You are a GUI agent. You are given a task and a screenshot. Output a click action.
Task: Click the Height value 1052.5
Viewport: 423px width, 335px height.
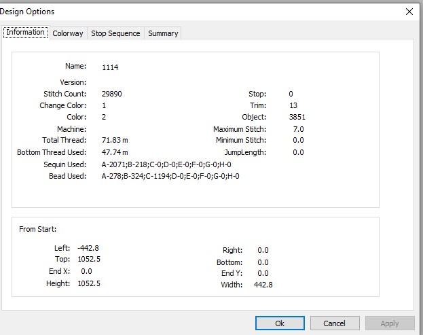pos(89,283)
